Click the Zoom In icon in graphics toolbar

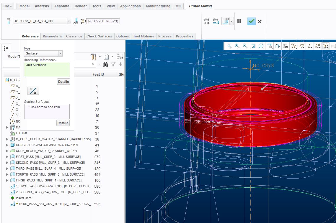point(237,46)
